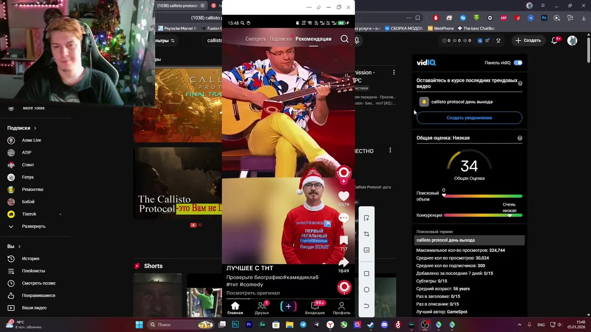Expand Подписки section in YouTube sidebar

(22, 128)
